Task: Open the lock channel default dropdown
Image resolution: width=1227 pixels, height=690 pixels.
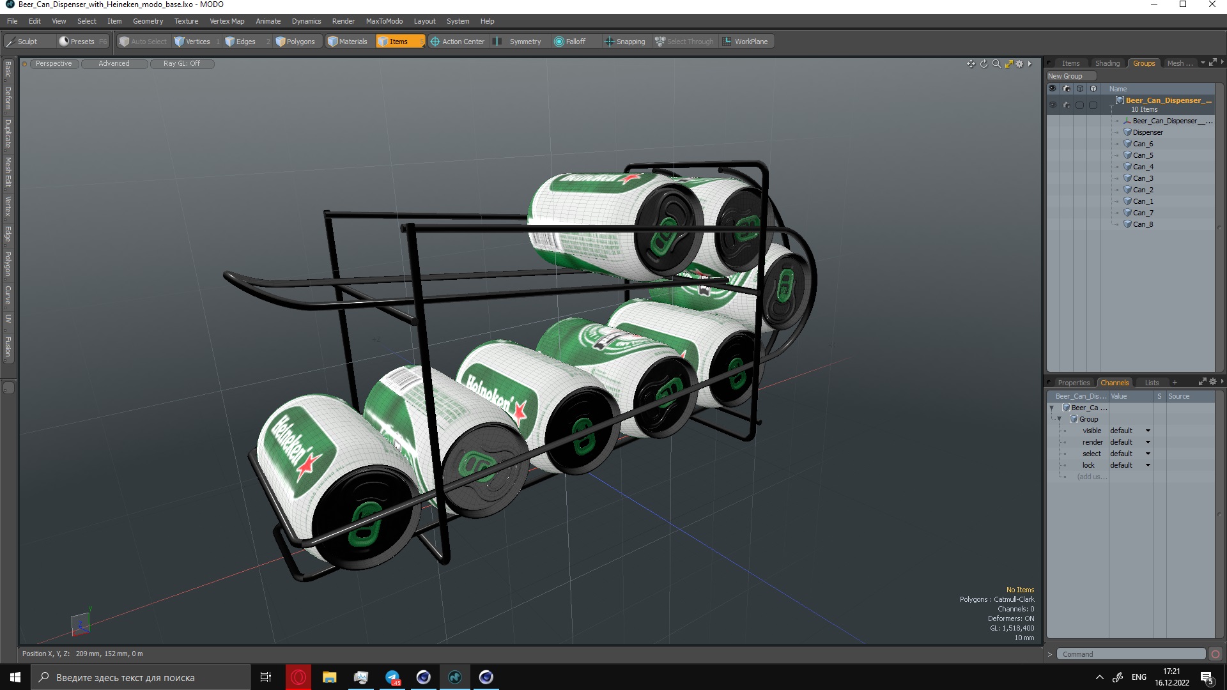Action: tap(1131, 466)
